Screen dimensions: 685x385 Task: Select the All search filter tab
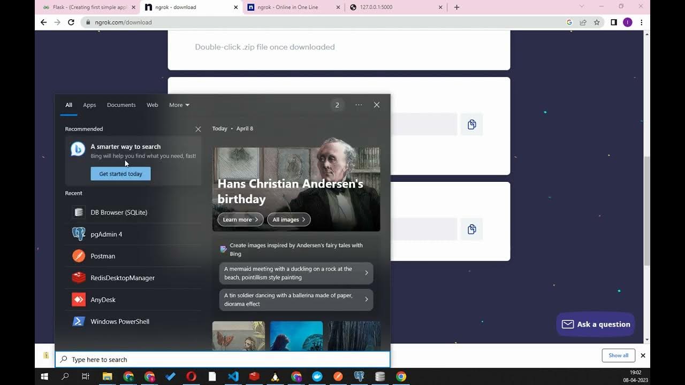pyautogui.click(x=68, y=105)
